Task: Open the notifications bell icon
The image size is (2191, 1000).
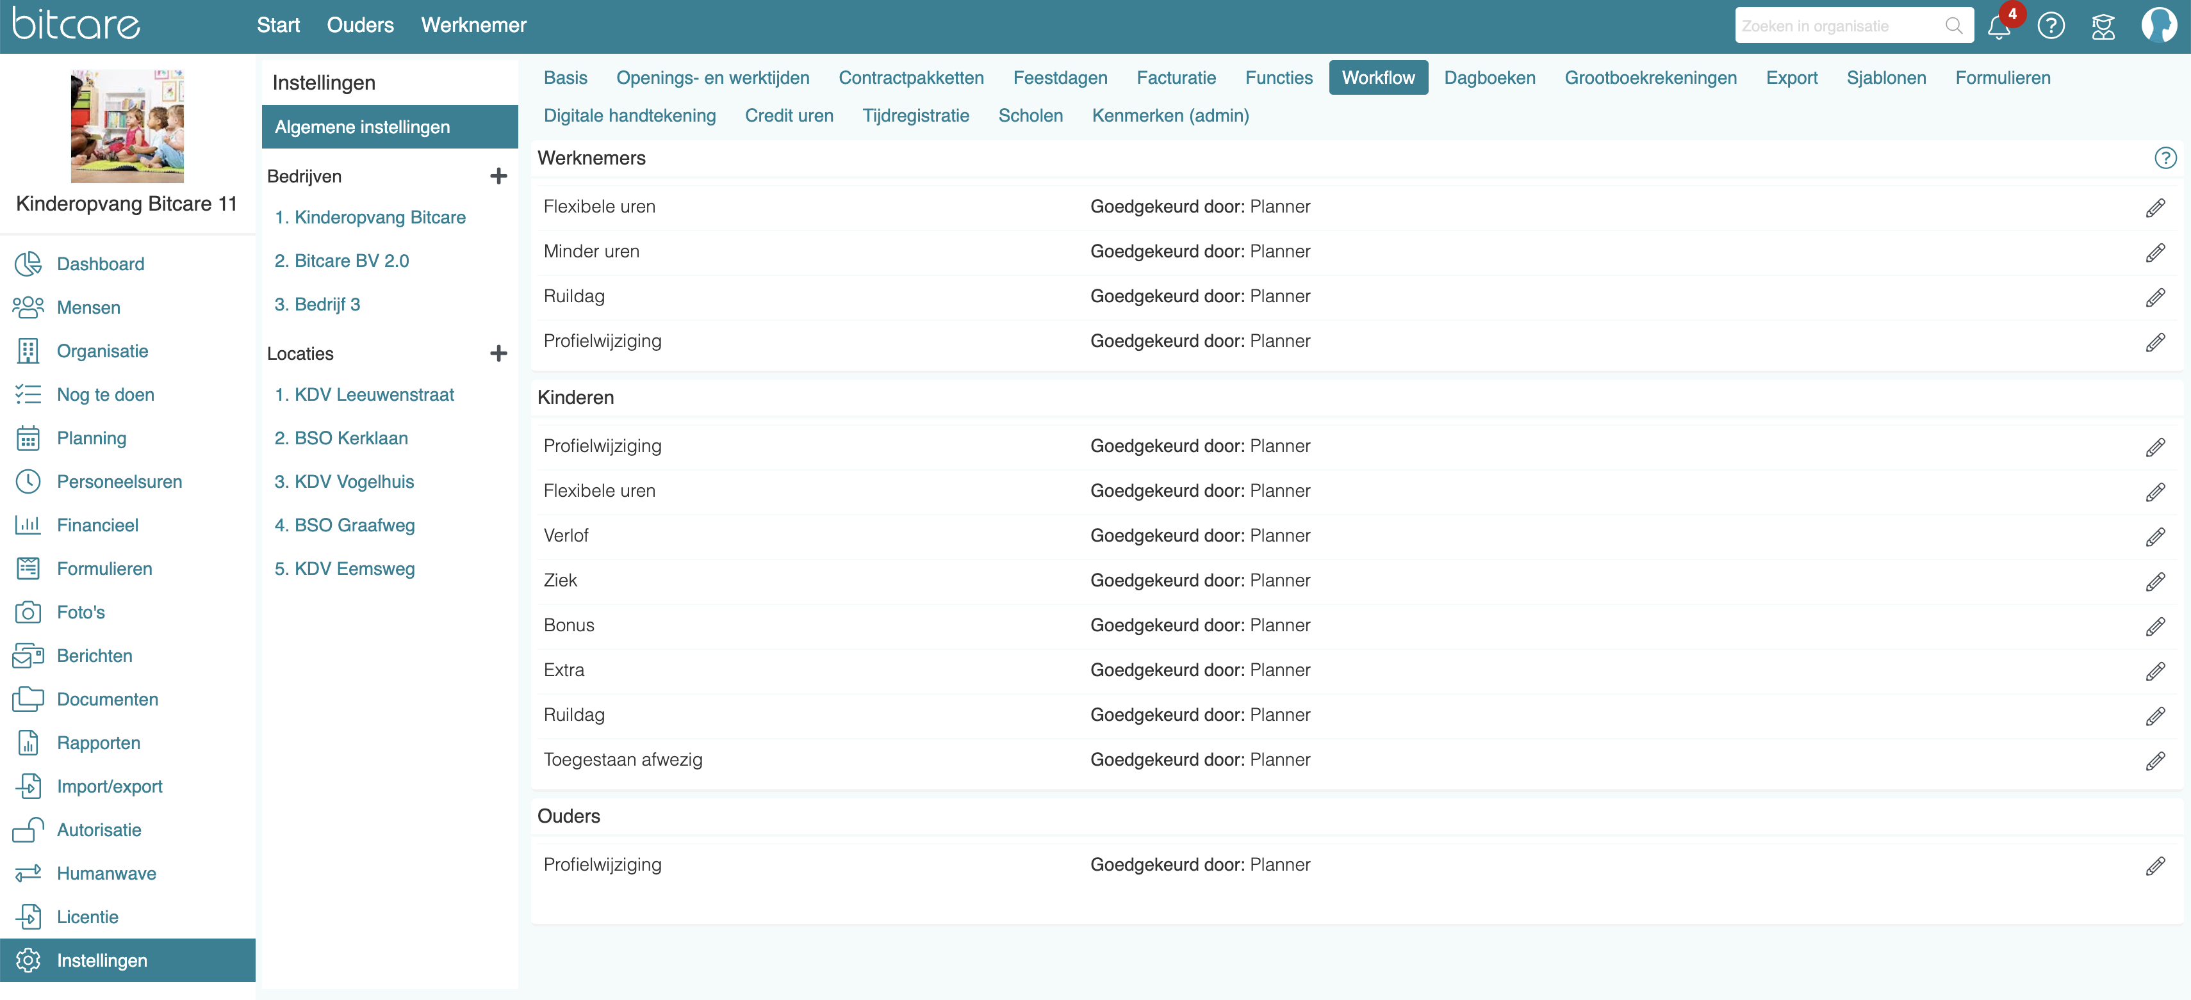Action: (x=1998, y=26)
